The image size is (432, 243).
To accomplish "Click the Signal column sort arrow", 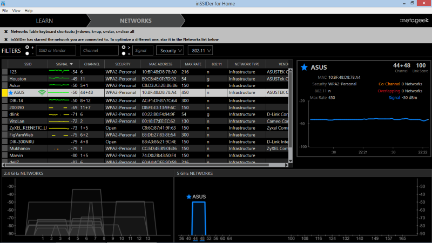I will [70, 64].
